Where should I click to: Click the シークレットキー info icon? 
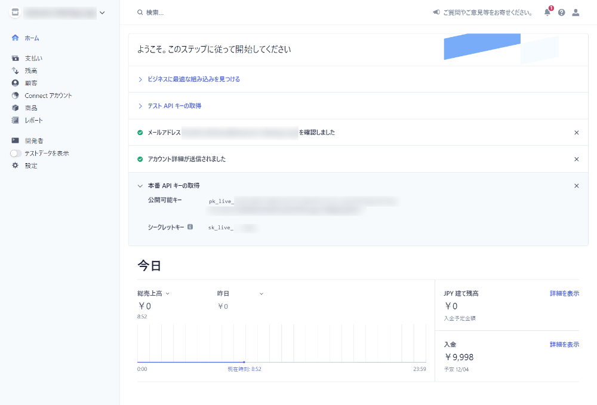click(x=190, y=227)
